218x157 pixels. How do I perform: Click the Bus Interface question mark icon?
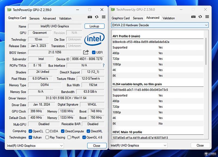click(104, 65)
